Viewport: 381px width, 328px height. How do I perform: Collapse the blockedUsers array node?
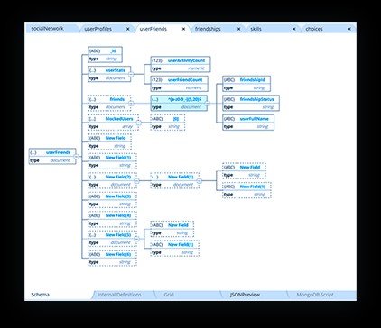pyautogui.click(x=138, y=123)
